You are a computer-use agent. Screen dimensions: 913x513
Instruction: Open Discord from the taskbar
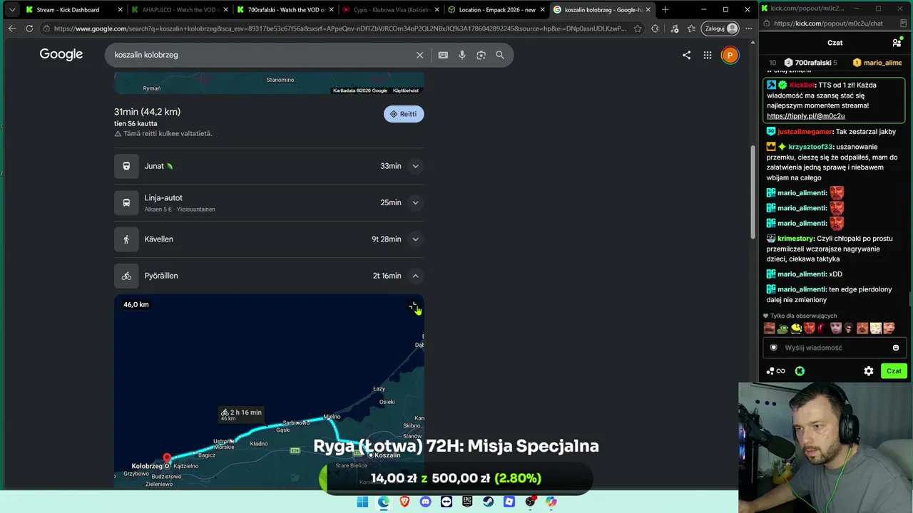(x=426, y=502)
